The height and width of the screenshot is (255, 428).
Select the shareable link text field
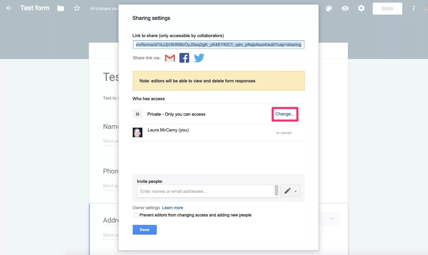(x=218, y=44)
